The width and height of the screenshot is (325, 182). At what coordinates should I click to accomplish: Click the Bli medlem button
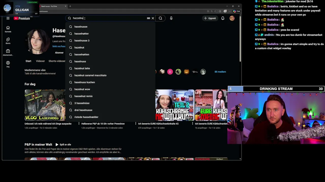[x=220, y=72]
